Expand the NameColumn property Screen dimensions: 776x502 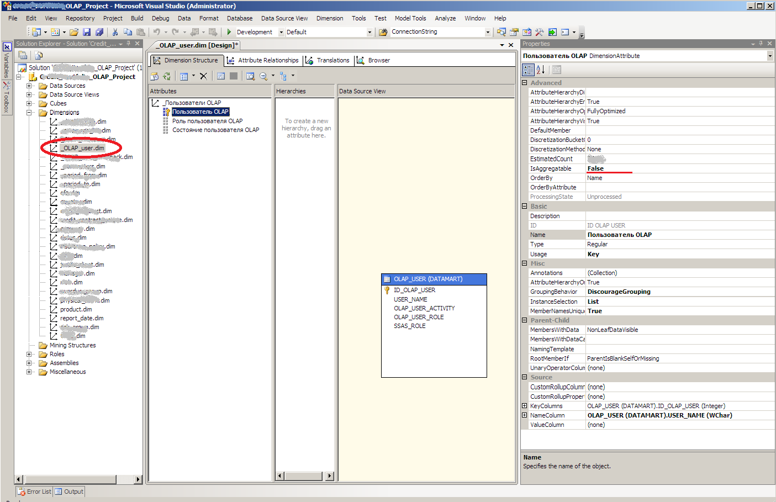[x=525, y=415]
